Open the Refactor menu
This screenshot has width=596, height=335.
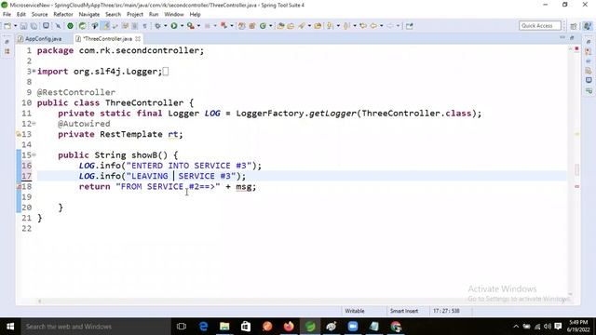[x=63, y=15]
